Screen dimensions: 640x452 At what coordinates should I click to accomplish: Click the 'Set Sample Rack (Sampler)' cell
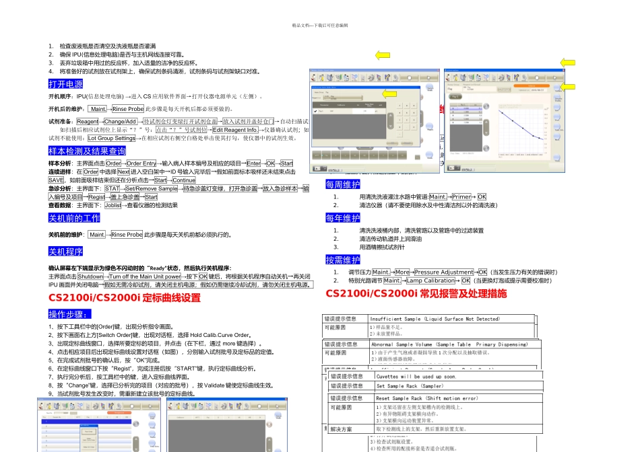point(459,386)
